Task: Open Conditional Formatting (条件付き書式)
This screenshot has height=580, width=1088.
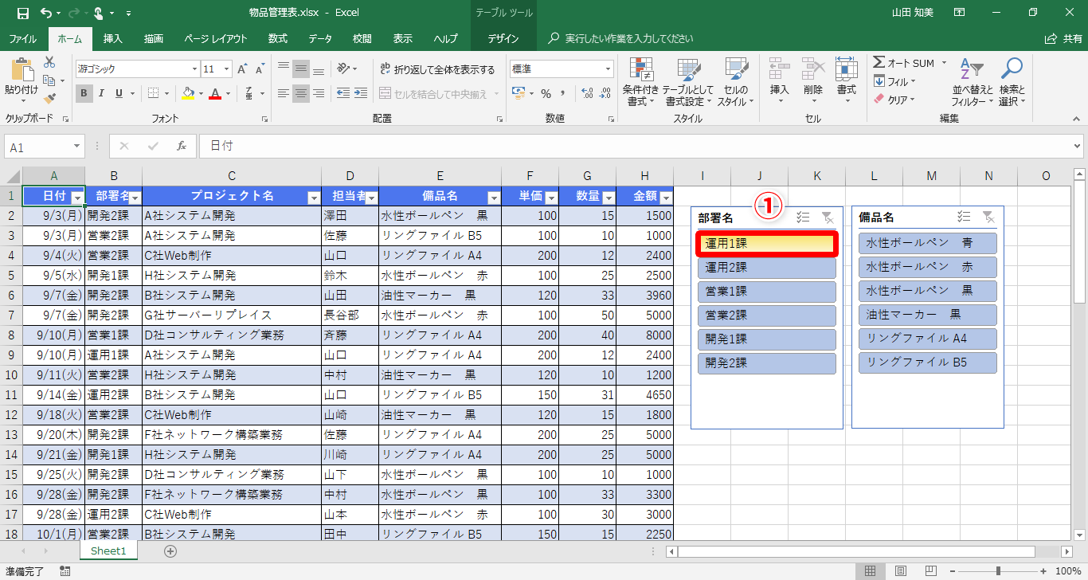Action: pyautogui.click(x=640, y=83)
